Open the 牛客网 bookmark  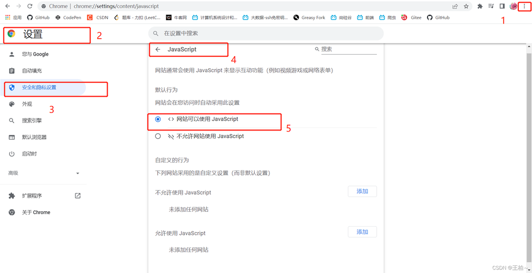(177, 17)
